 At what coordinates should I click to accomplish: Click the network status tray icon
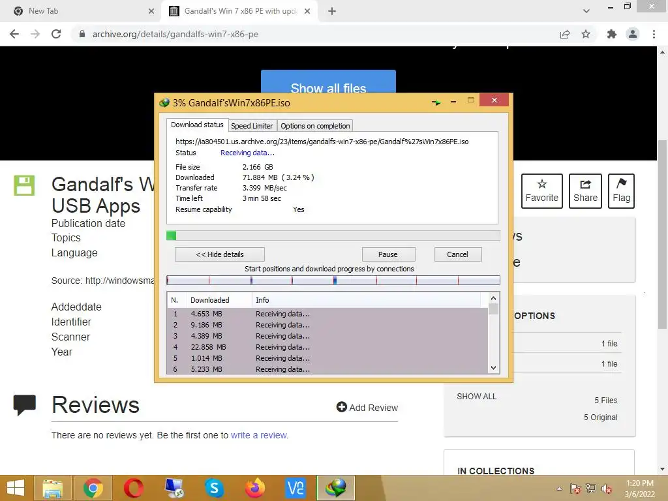coord(591,489)
